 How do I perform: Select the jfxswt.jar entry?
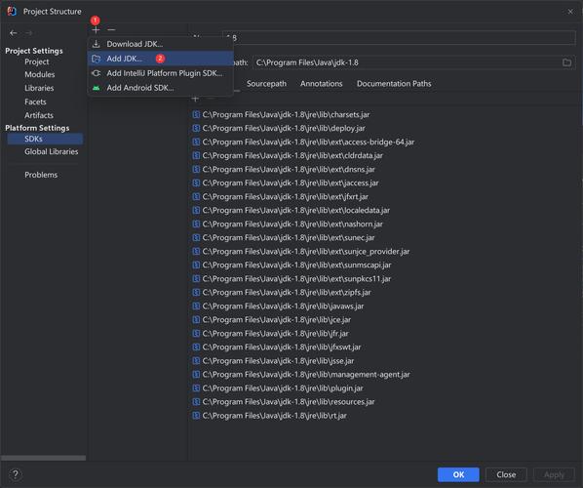276,347
